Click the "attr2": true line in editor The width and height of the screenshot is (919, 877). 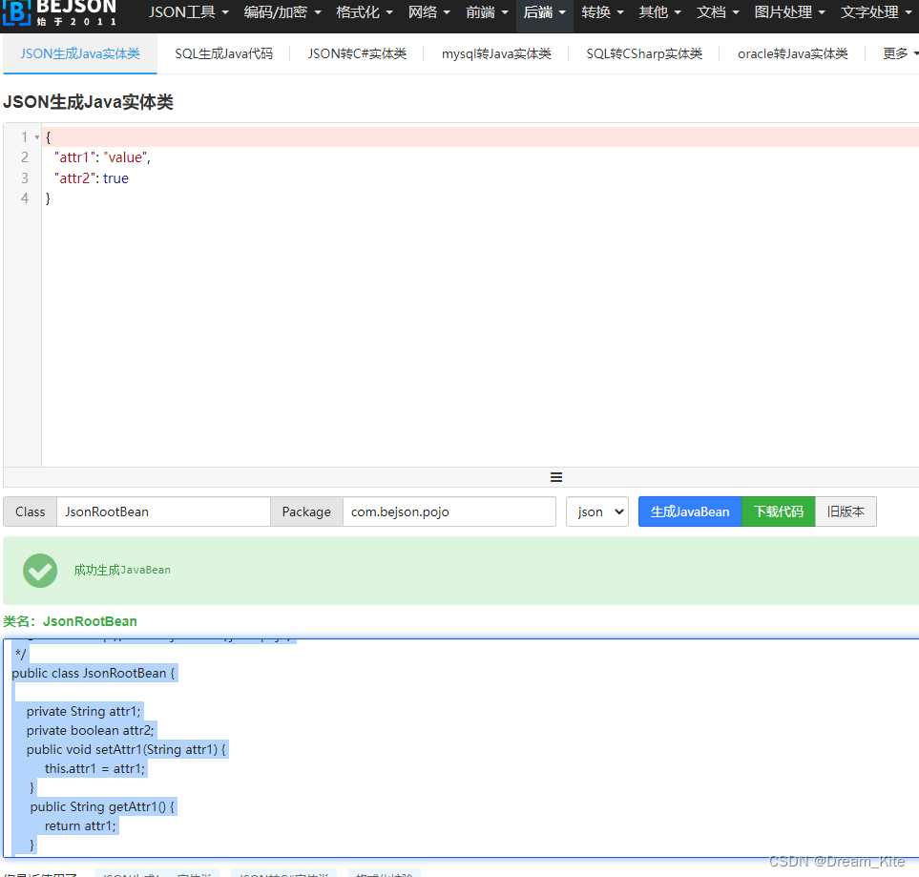point(91,178)
